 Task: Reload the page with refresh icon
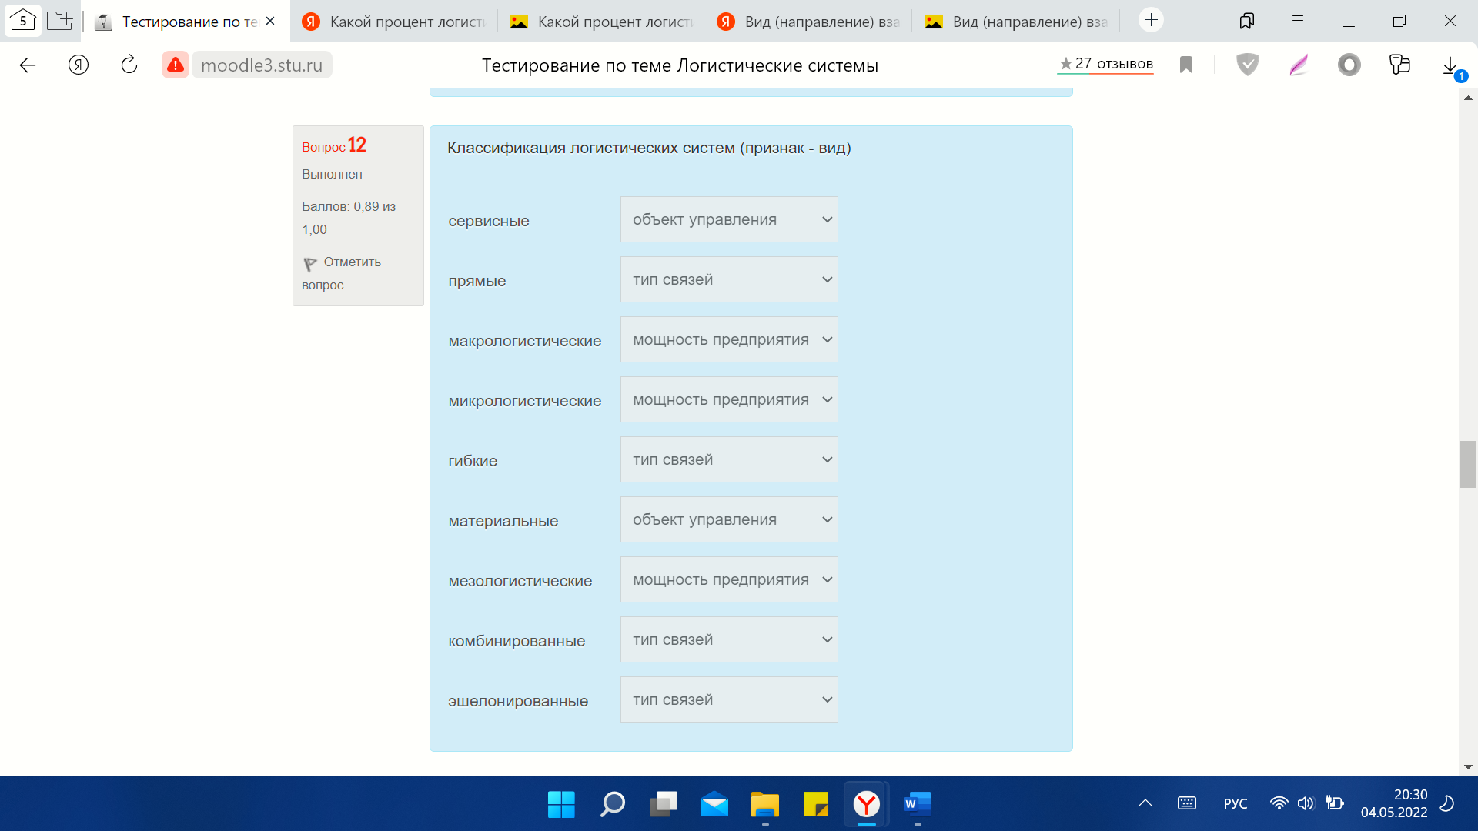click(x=129, y=65)
